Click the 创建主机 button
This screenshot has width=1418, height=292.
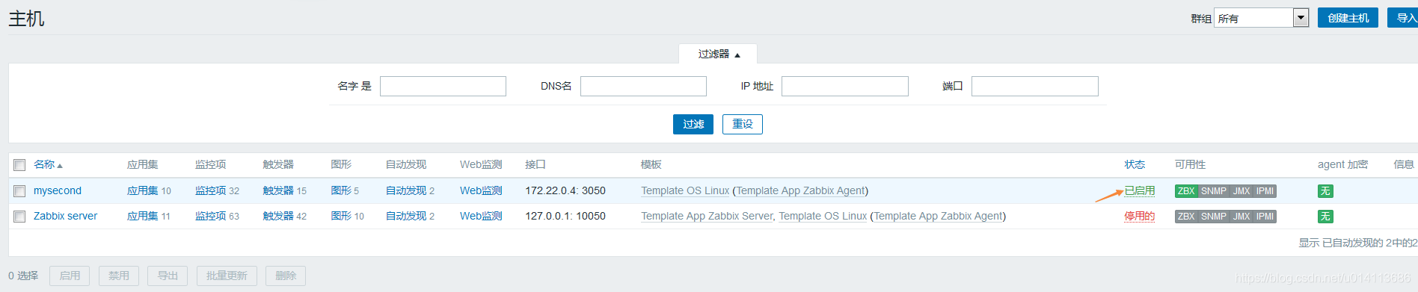pos(1348,18)
